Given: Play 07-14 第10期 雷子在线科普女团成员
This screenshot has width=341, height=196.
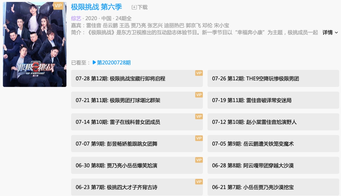Looking at the screenshot, I should (x=137, y=122).
